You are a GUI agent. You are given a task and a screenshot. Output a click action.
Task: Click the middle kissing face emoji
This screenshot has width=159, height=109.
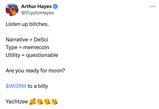(x=47, y=102)
